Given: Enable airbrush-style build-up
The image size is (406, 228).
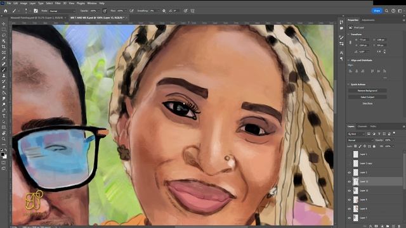Looking at the screenshot, I should pos(131,11).
